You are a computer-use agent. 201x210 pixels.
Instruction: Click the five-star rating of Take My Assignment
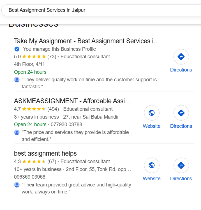tap(34, 57)
